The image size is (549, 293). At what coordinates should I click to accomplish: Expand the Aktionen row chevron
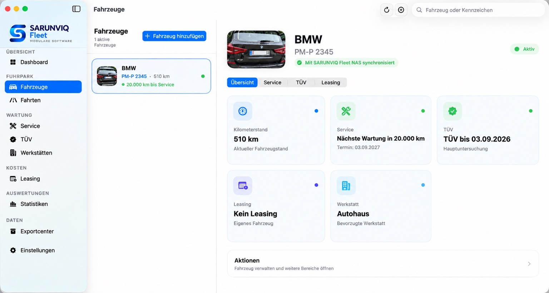[529, 264]
